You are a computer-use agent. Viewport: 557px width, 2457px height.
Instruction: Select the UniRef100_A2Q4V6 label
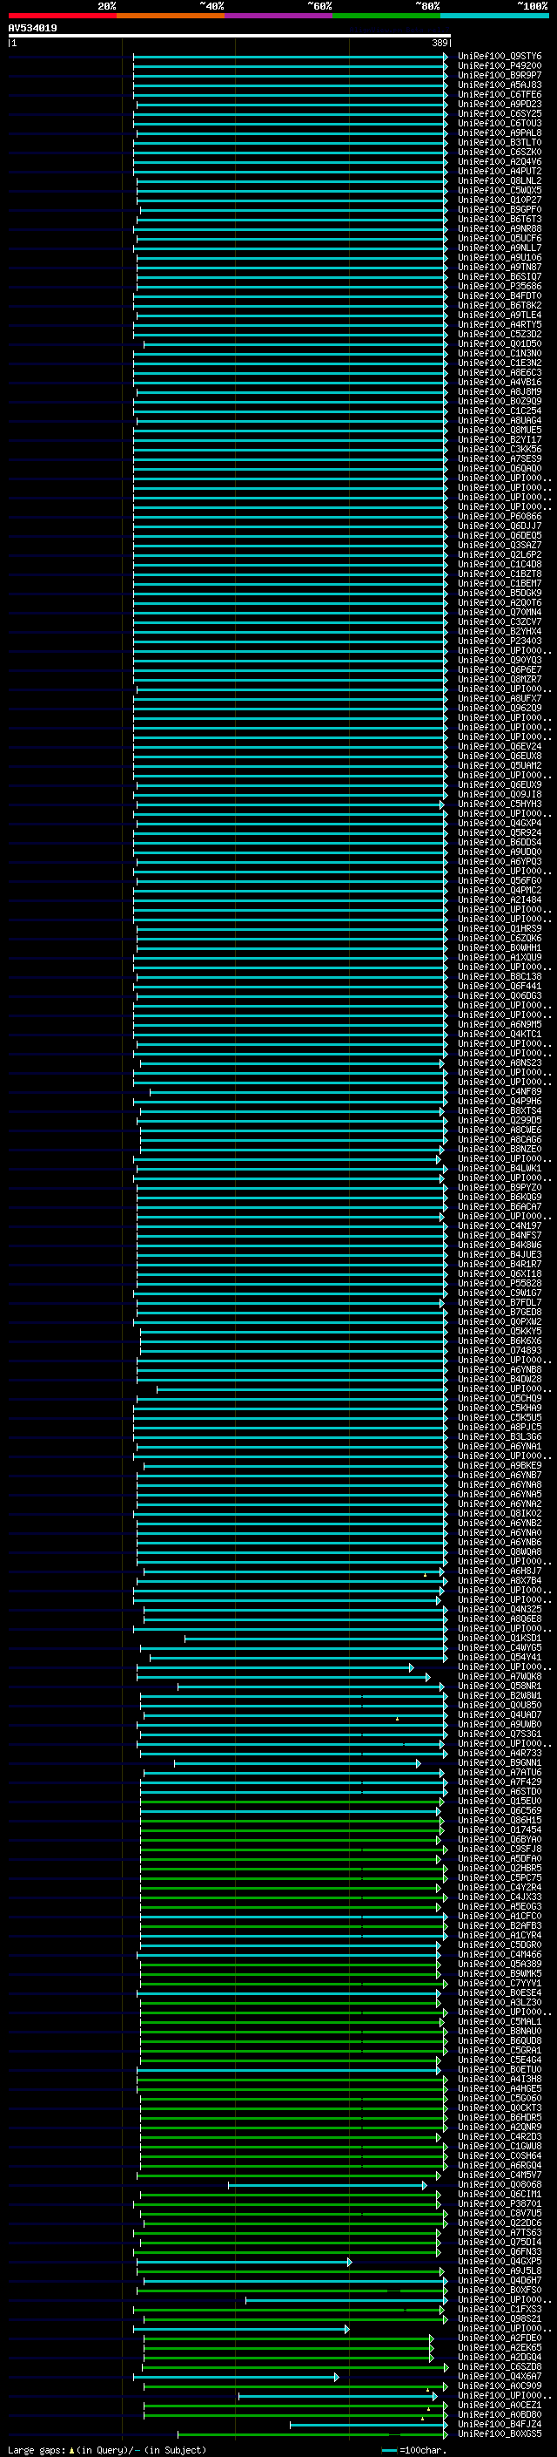[x=500, y=161]
